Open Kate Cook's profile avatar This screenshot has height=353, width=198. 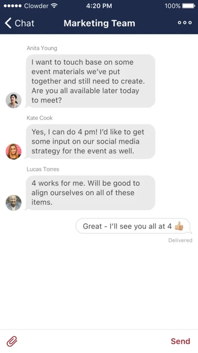point(13,151)
